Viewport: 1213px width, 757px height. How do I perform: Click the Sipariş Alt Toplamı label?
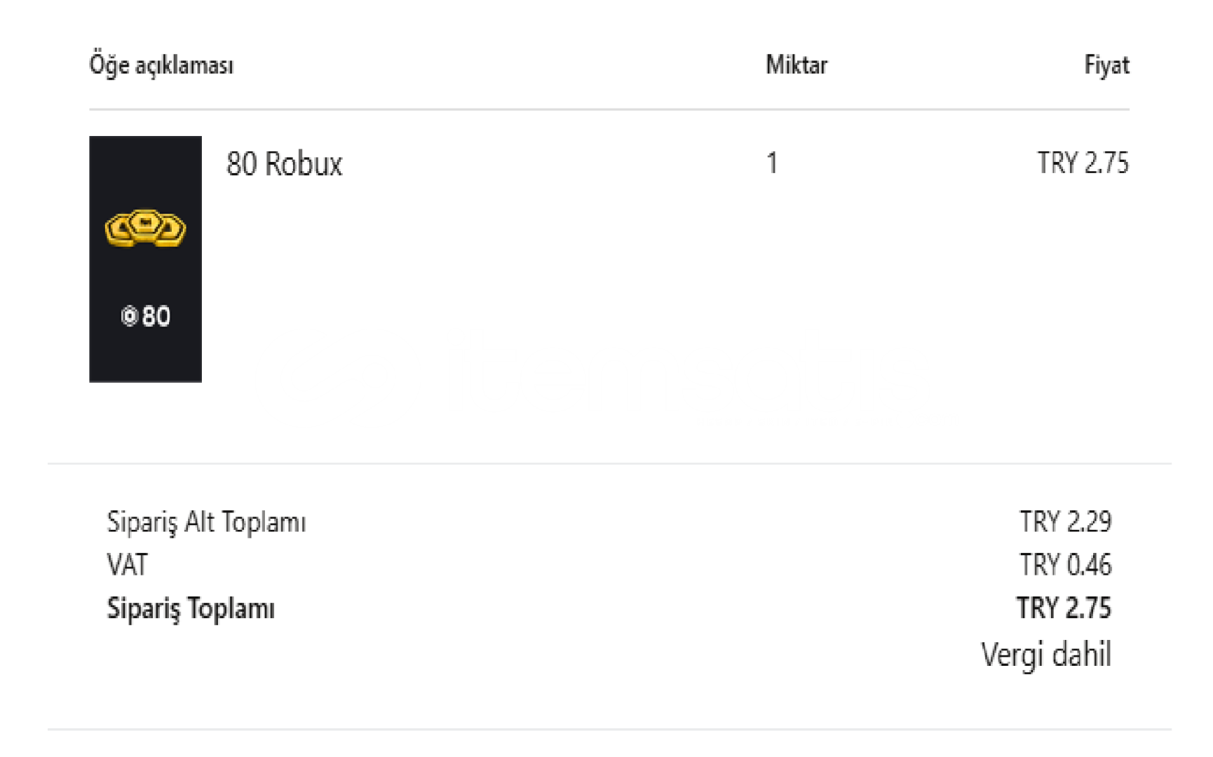pos(206,522)
